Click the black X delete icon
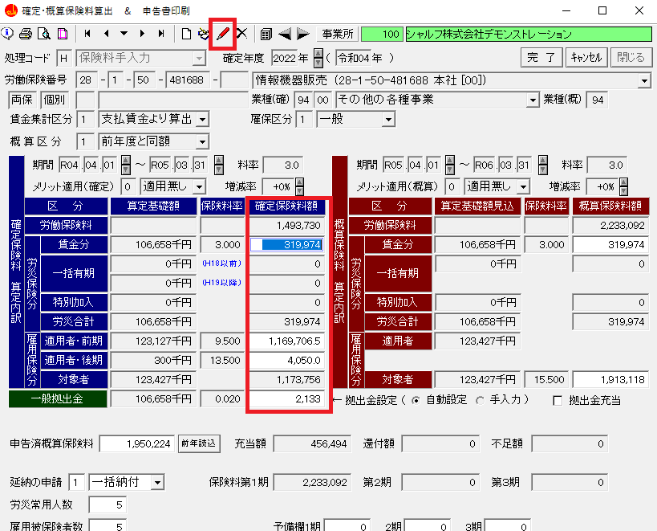Image resolution: width=657 pixels, height=531 pixels. (x=241, y=34)
